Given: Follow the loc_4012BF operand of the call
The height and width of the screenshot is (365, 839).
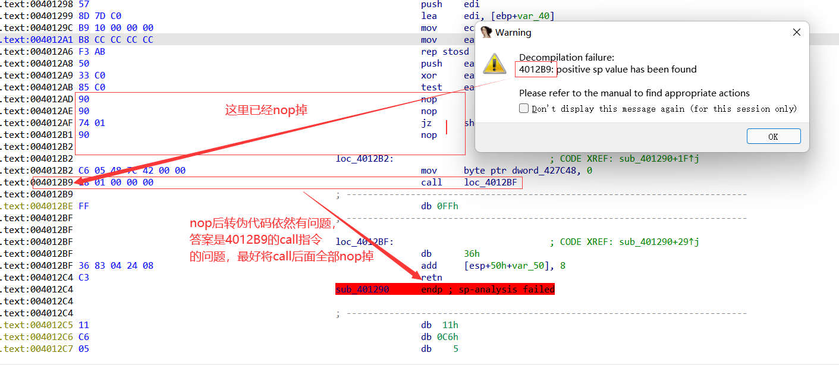Looking at the screenshot, I should tap(491, 182).
